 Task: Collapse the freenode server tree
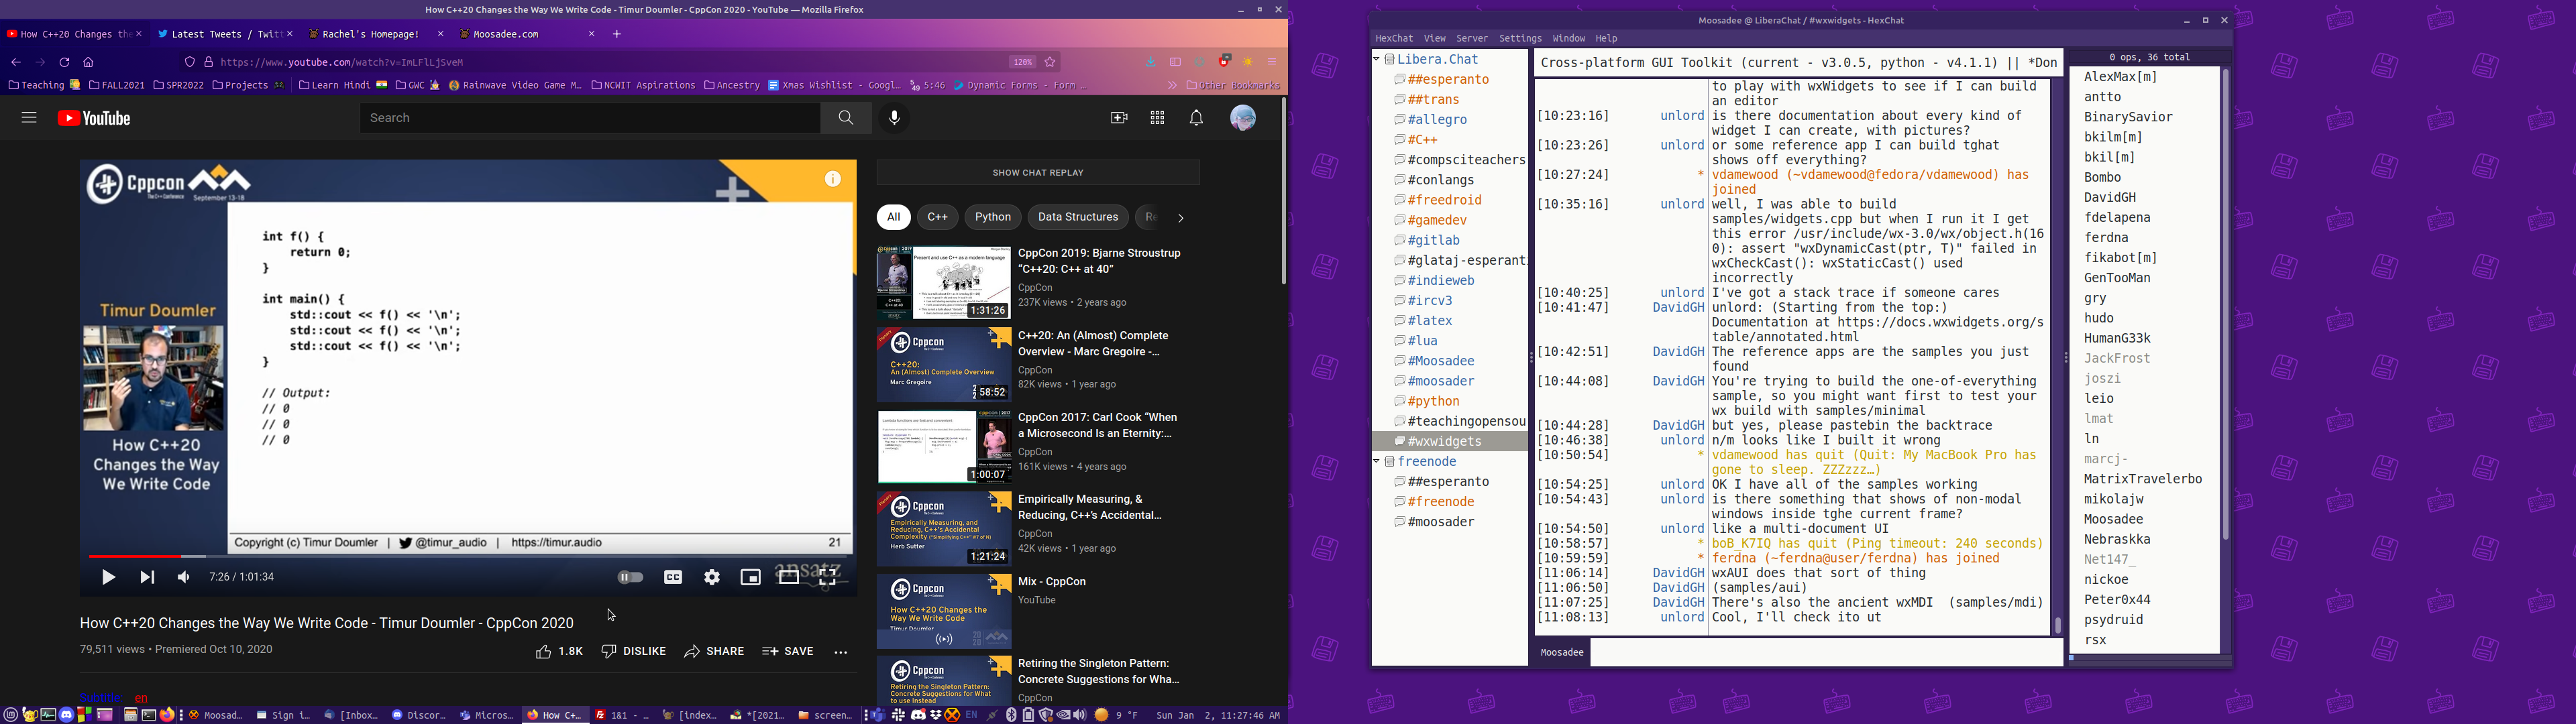coord(1377,461)
